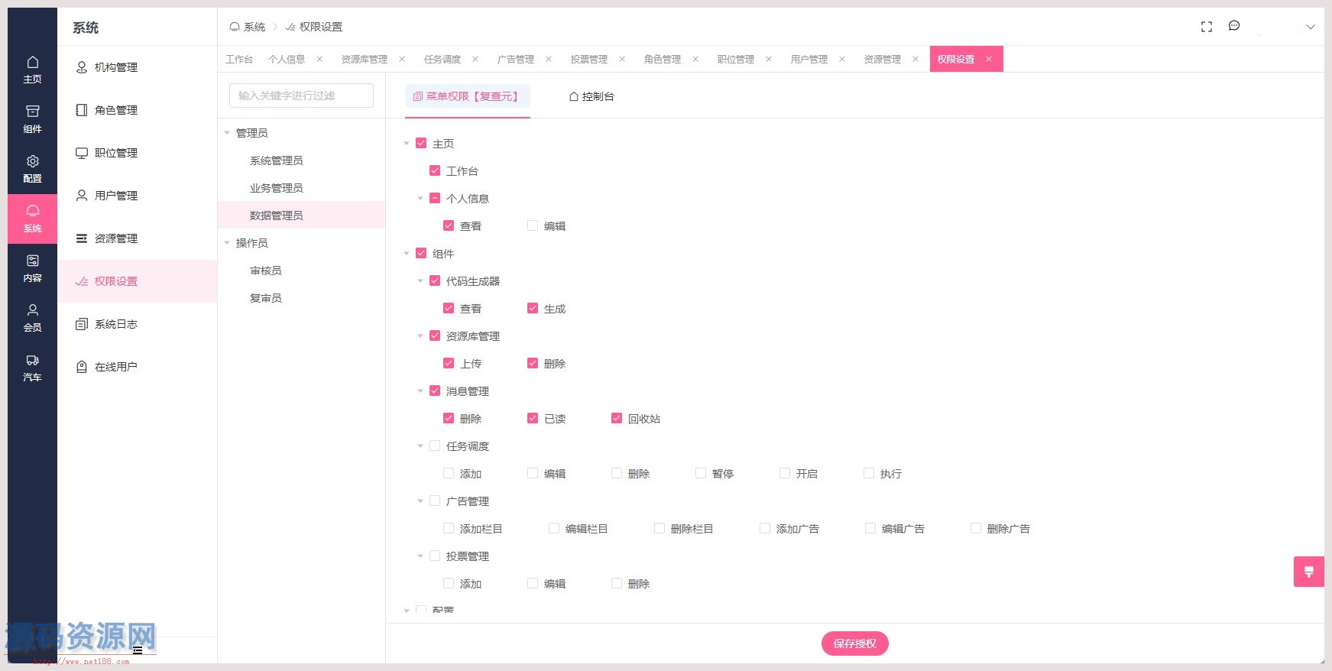This screenshot has width=1332, height=671.
Task: Close the 资源库管理 tab
Action: 402,59
